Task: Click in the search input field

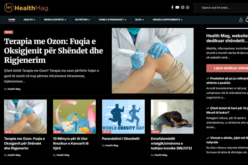Action: [x=221, y=8]
